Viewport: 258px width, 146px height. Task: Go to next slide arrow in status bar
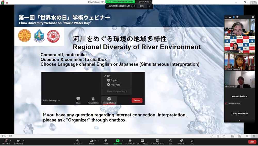tap(224, 136)
